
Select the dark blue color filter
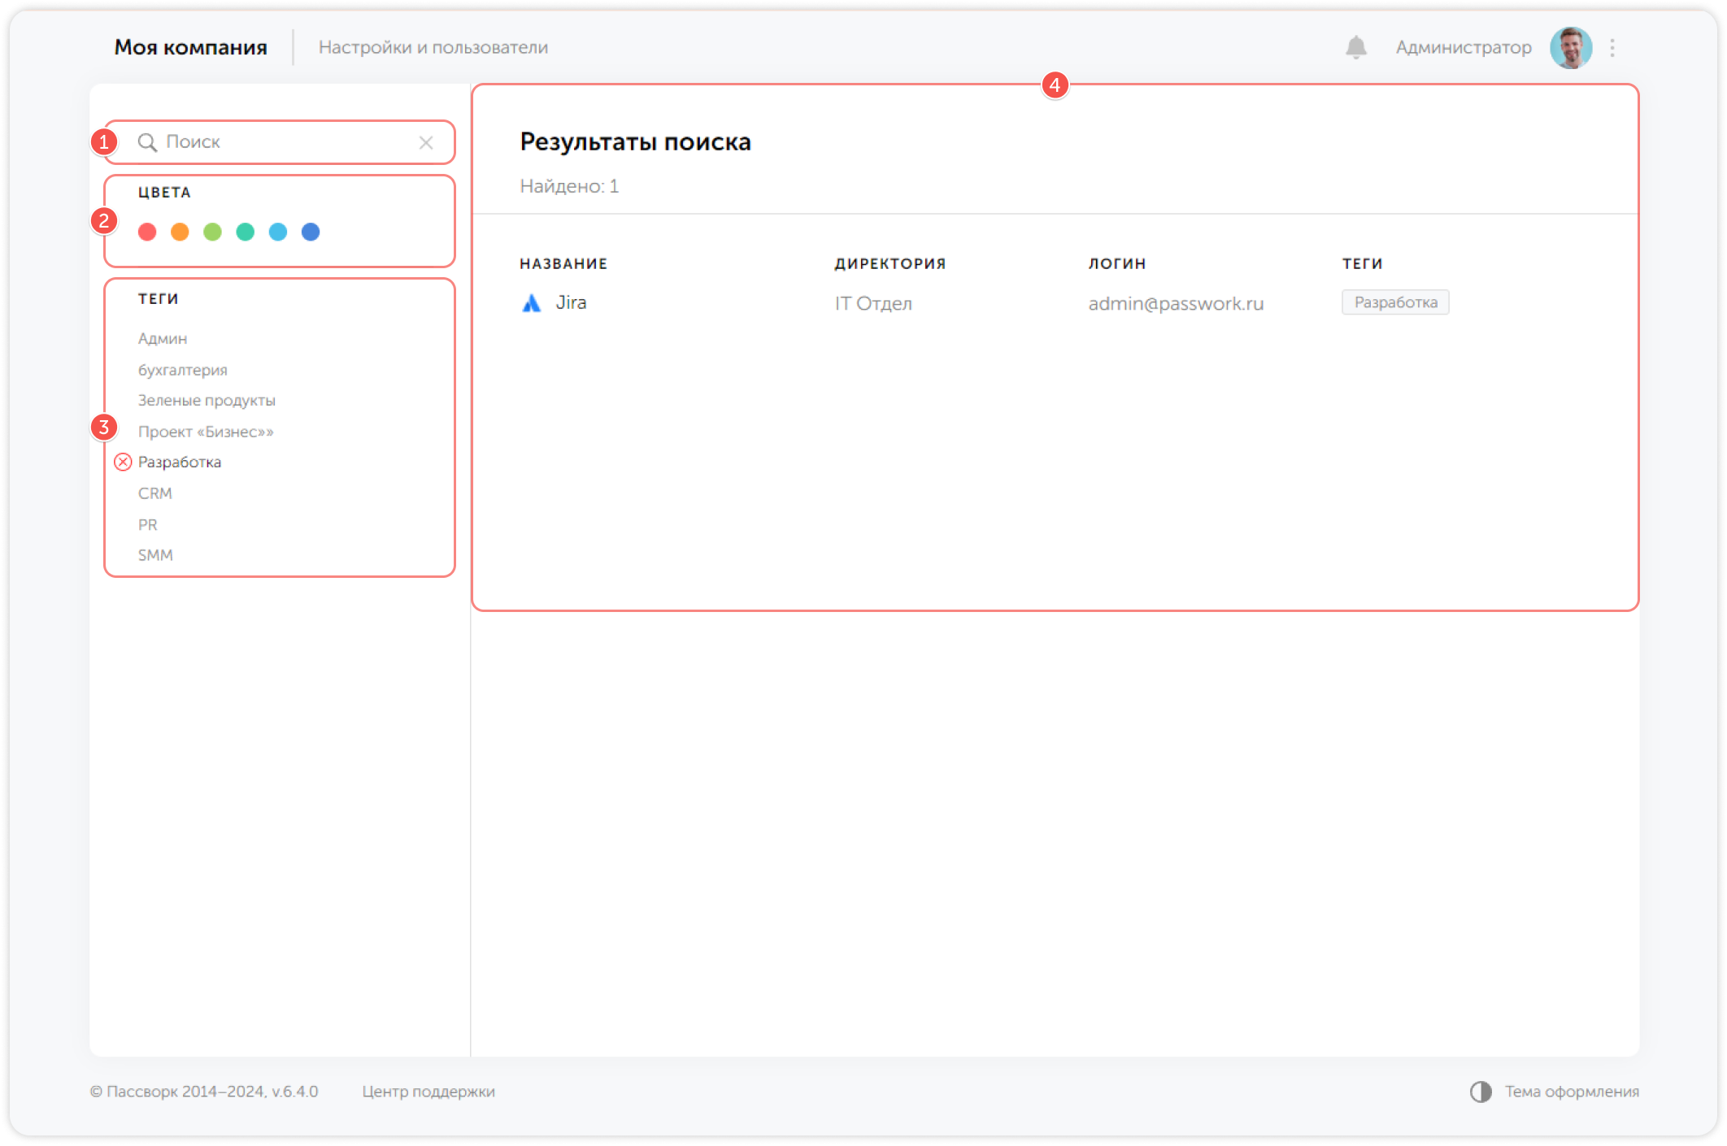[x=311, y=232]
